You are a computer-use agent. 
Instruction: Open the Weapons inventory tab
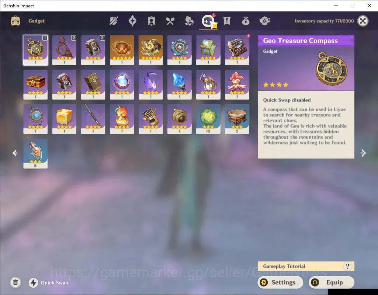114,21
